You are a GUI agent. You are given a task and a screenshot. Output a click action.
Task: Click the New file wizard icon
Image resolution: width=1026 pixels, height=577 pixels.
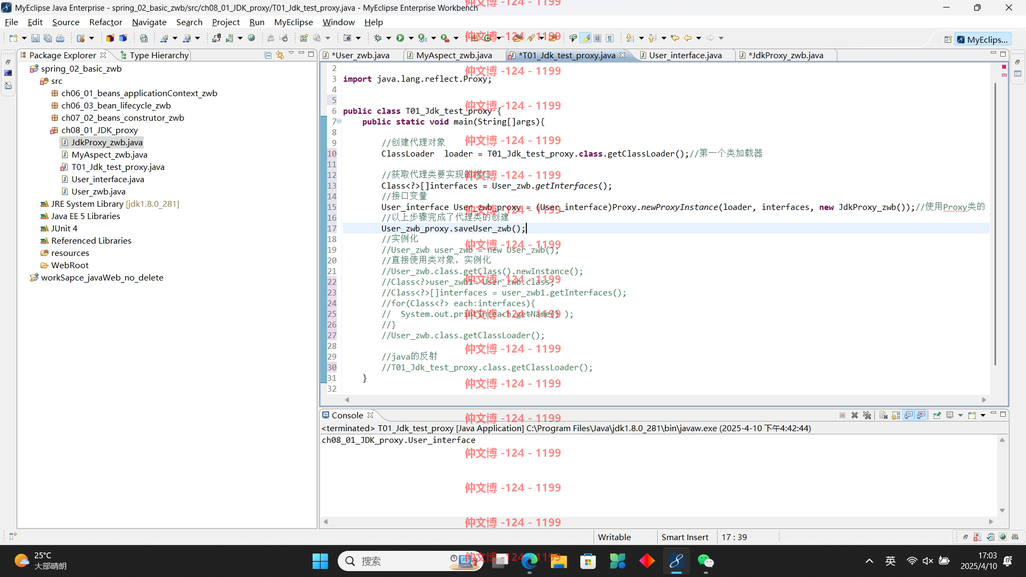click(x=13, y=38)
